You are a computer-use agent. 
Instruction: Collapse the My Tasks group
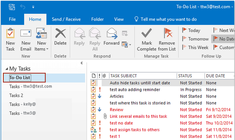tap(7, 69)
